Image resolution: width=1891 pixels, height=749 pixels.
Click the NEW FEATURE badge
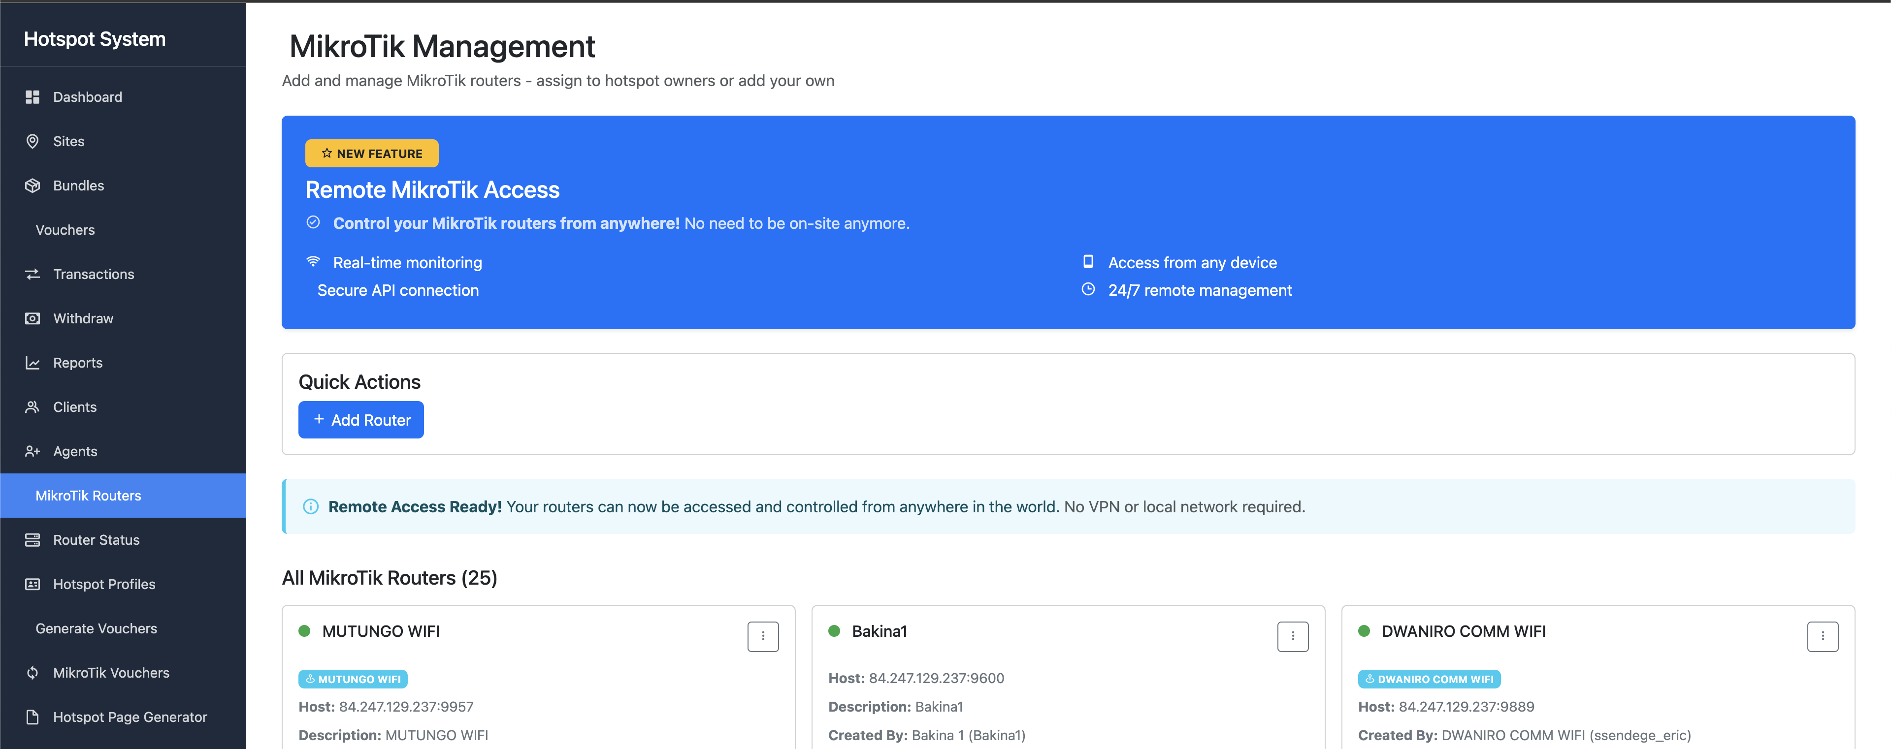click(371, 153)
